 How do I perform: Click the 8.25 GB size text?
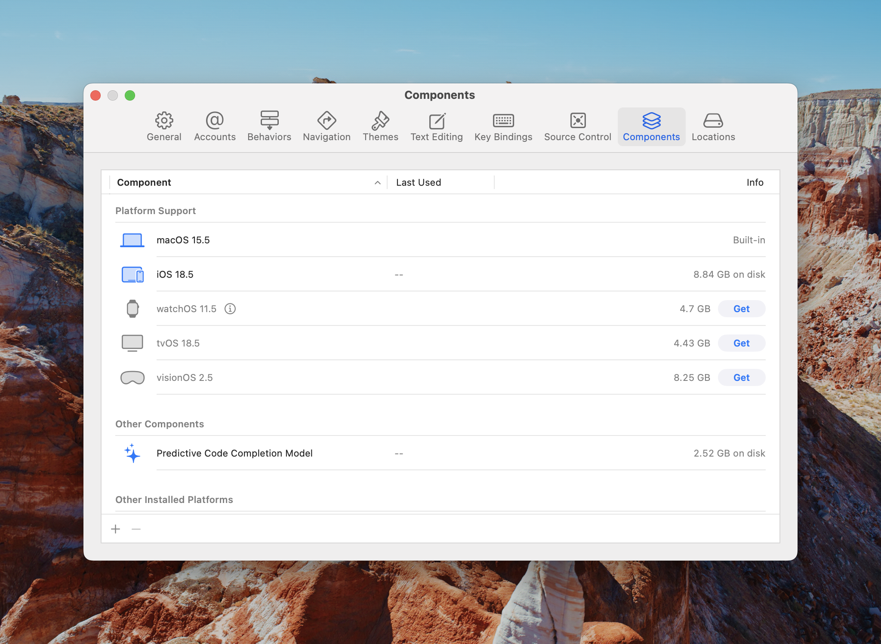pos(692,377)
